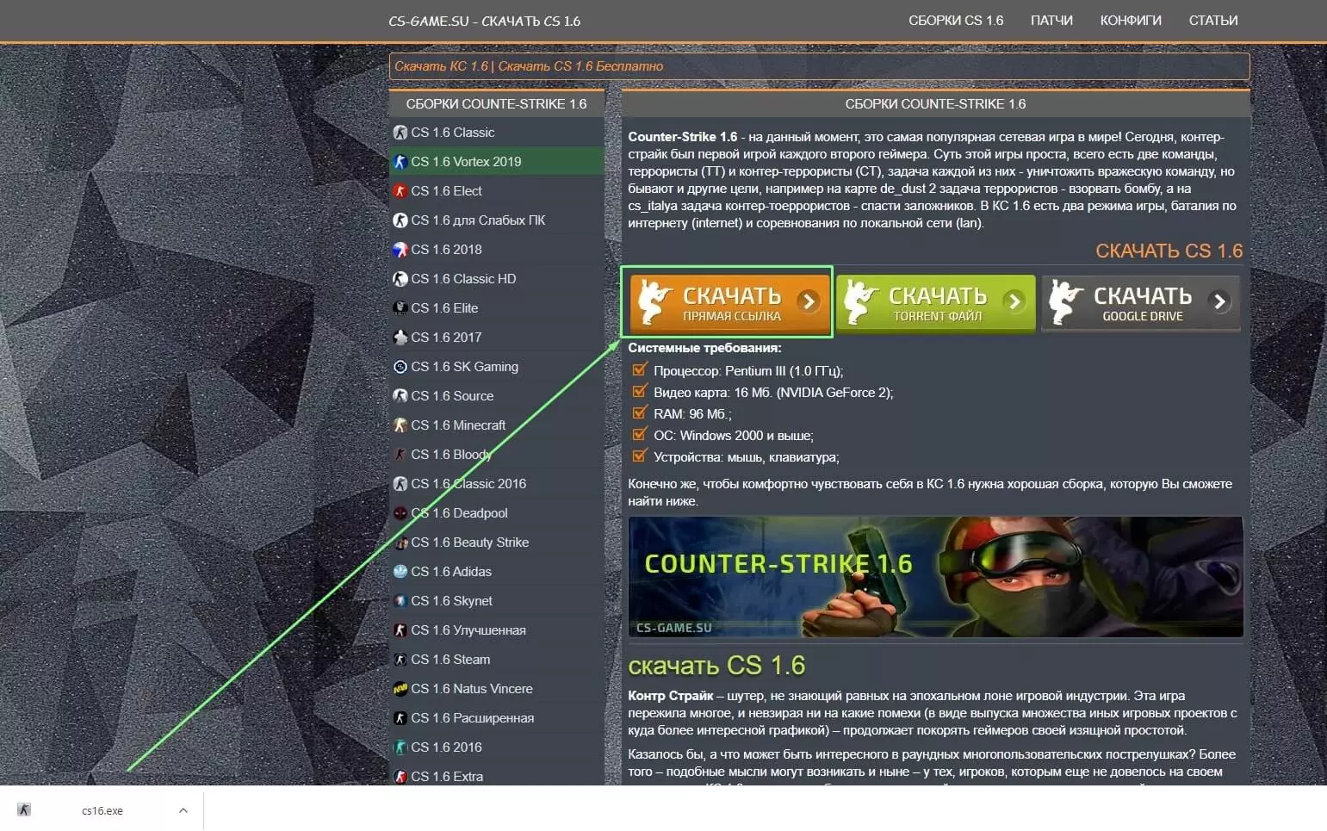Click the cs16.exe file icon in downloads bar
The image size is (1327, 831).
coord(24,809)
